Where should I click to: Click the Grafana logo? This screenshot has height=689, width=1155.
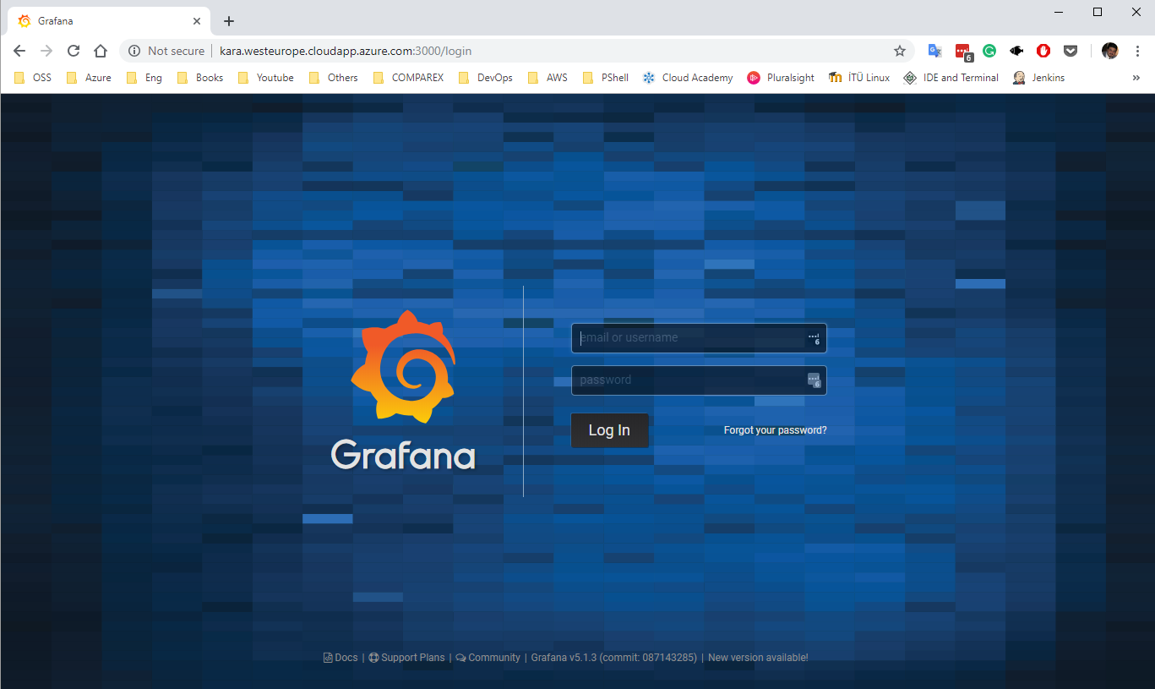(x=403, y=390)
